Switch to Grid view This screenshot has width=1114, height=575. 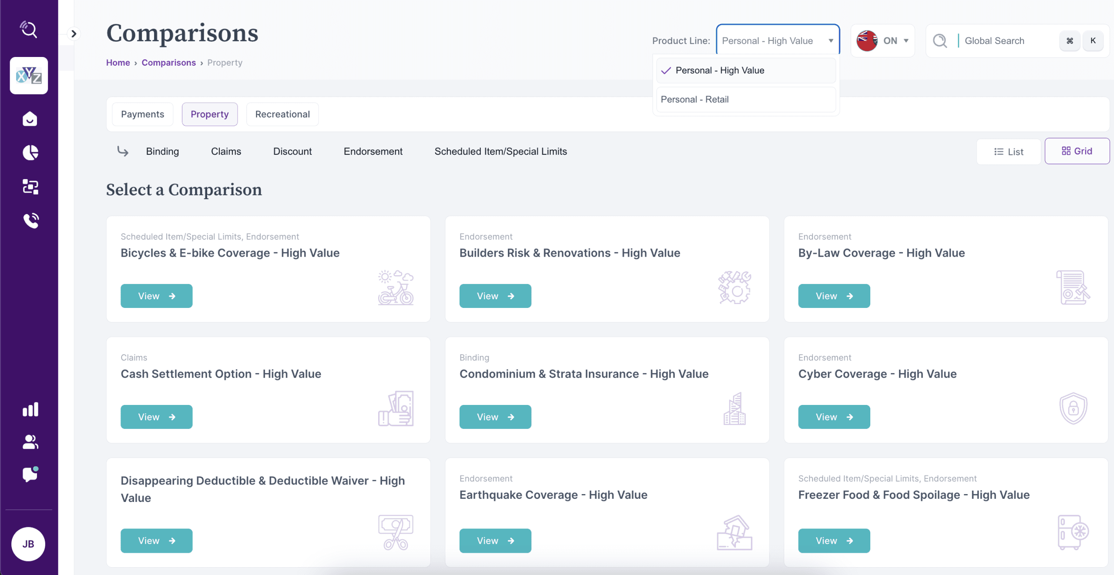click(x=1077, y=151)
